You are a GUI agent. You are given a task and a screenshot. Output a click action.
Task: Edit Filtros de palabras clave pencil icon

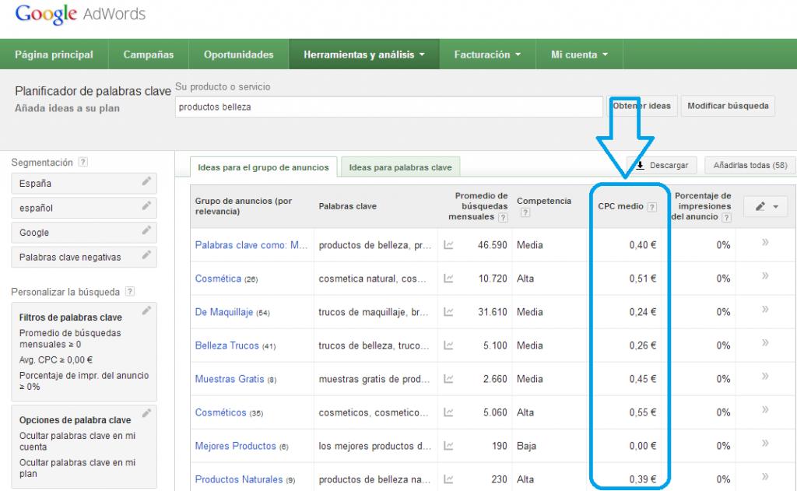click(146, 310)
